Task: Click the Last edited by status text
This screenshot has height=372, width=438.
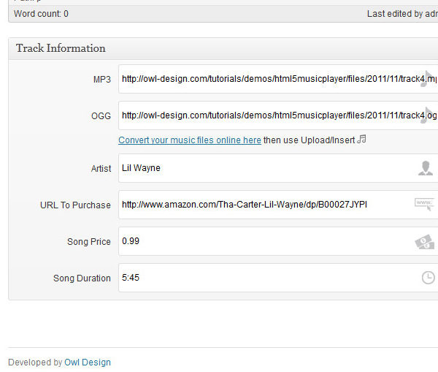Action: (402, 14)
